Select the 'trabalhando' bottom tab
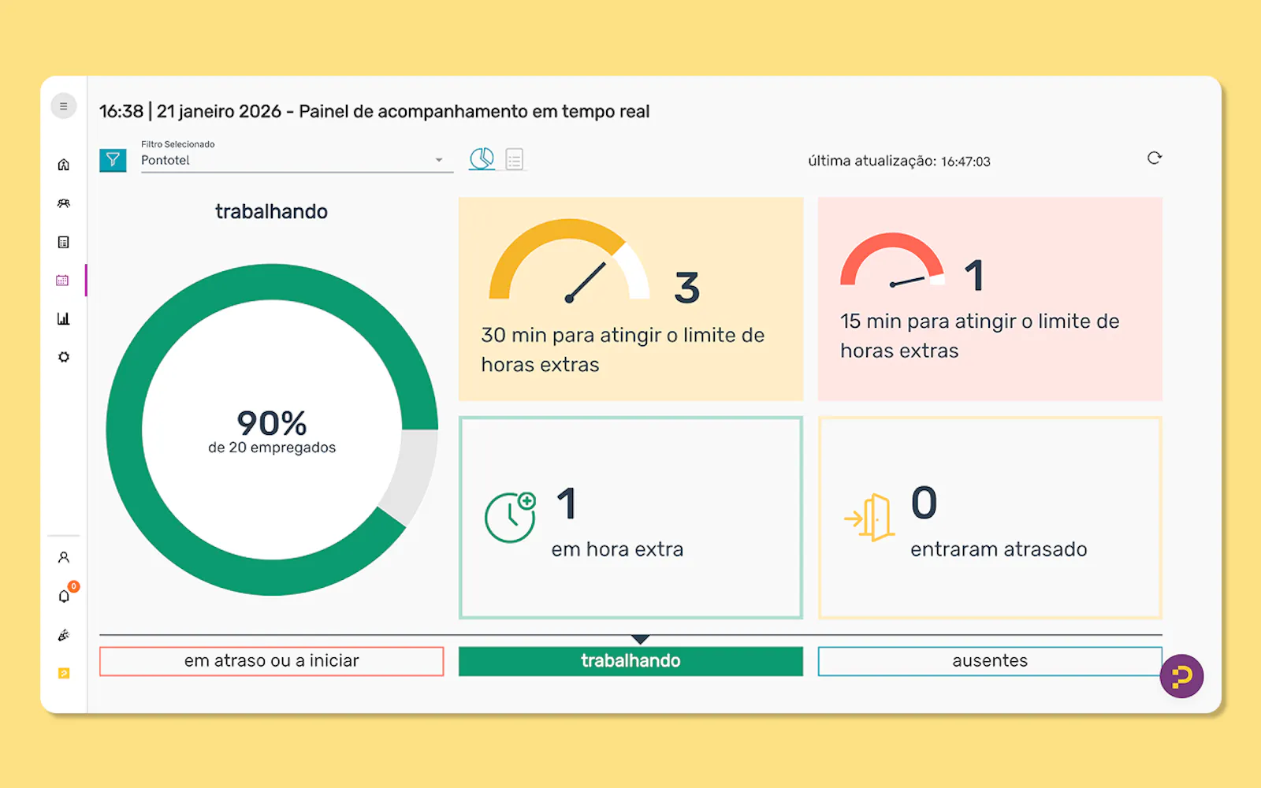 tap(630, 661)
